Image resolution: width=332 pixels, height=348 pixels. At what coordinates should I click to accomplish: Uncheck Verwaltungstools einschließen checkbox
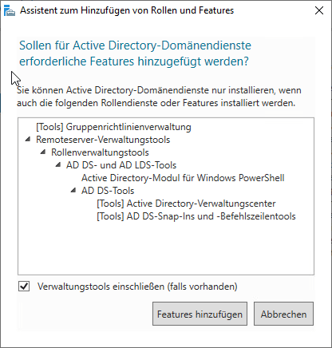[24, 287]
